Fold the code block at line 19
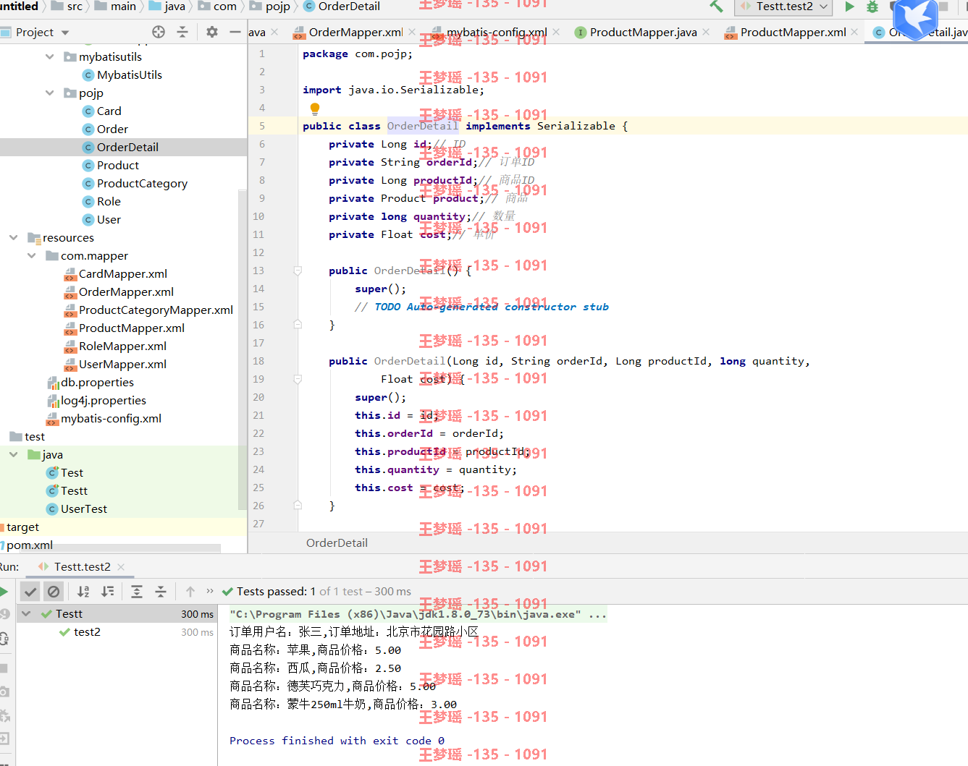 coord(298,379)
